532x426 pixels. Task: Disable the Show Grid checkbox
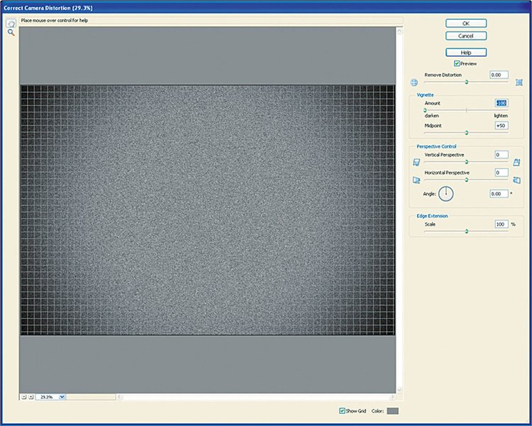point(342,411)
